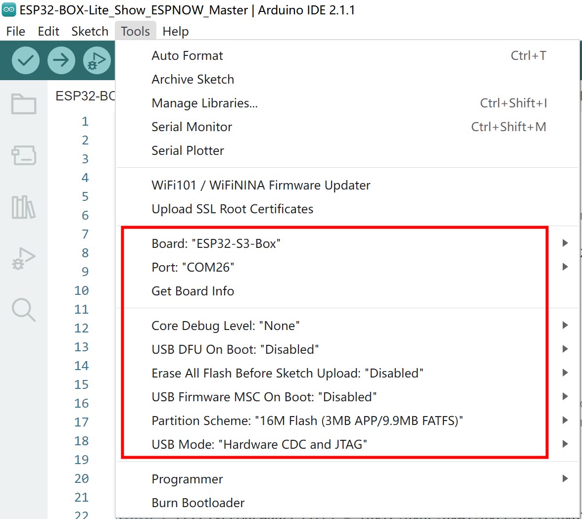Click line number 5 in editor gutter

tap(85, 196)
